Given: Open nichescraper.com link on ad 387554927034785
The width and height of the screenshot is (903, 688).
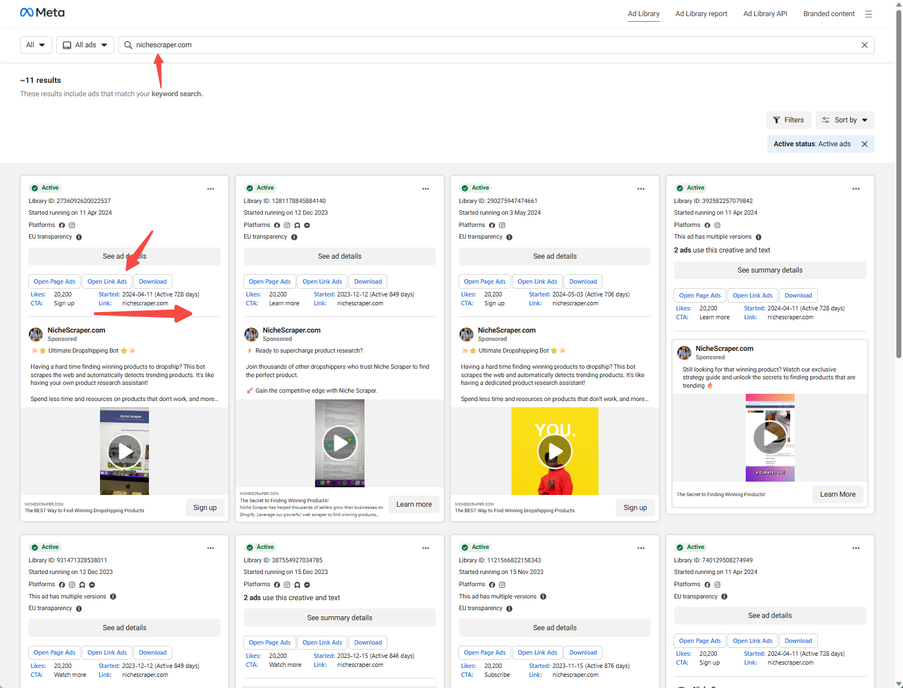Looking at the screenshot, I should click(360, 665).
